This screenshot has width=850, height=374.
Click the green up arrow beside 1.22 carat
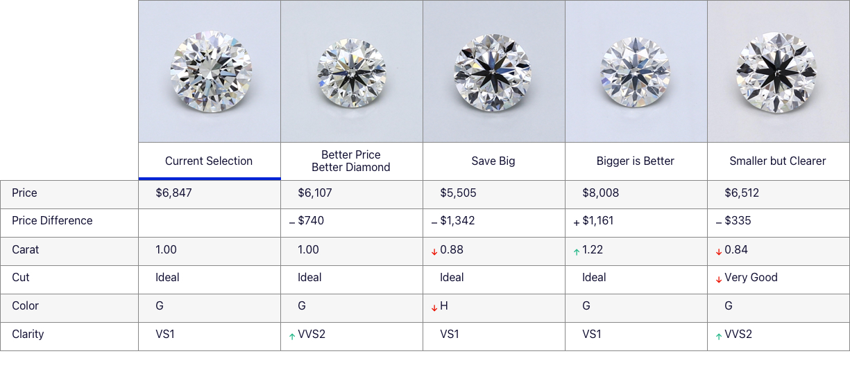coord(577,251)
